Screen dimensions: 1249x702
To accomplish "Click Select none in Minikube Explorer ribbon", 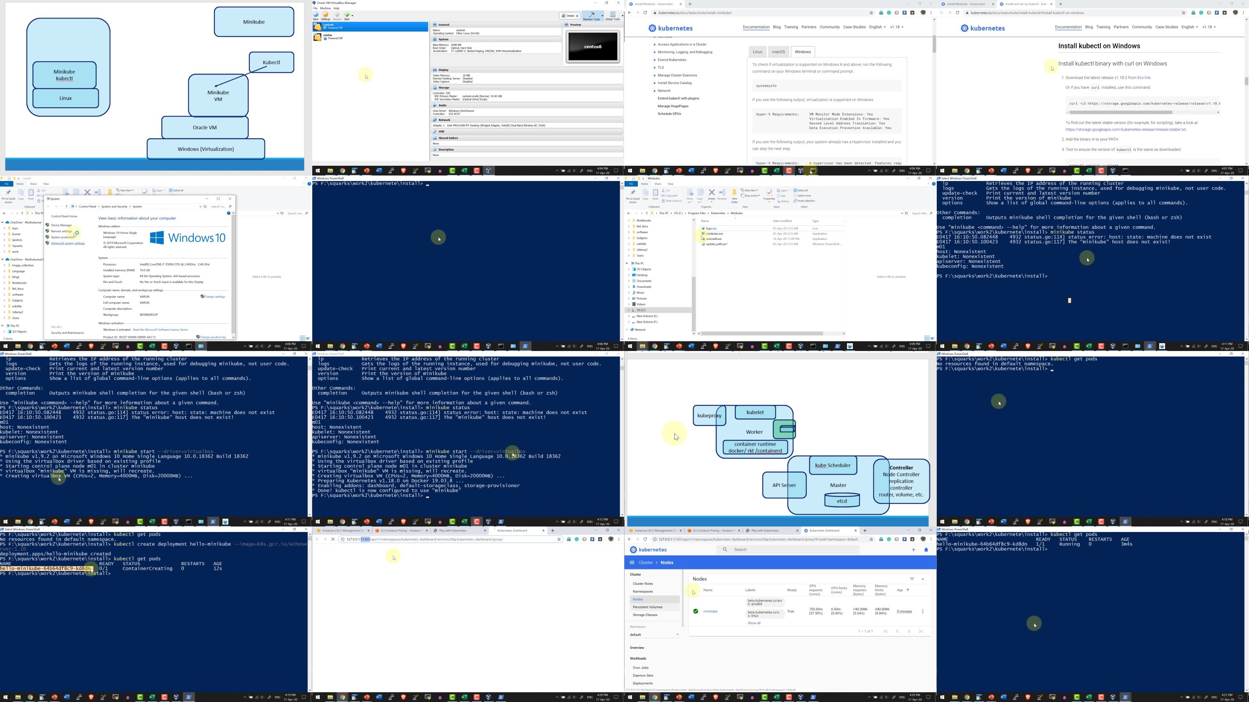I will 802,196.
